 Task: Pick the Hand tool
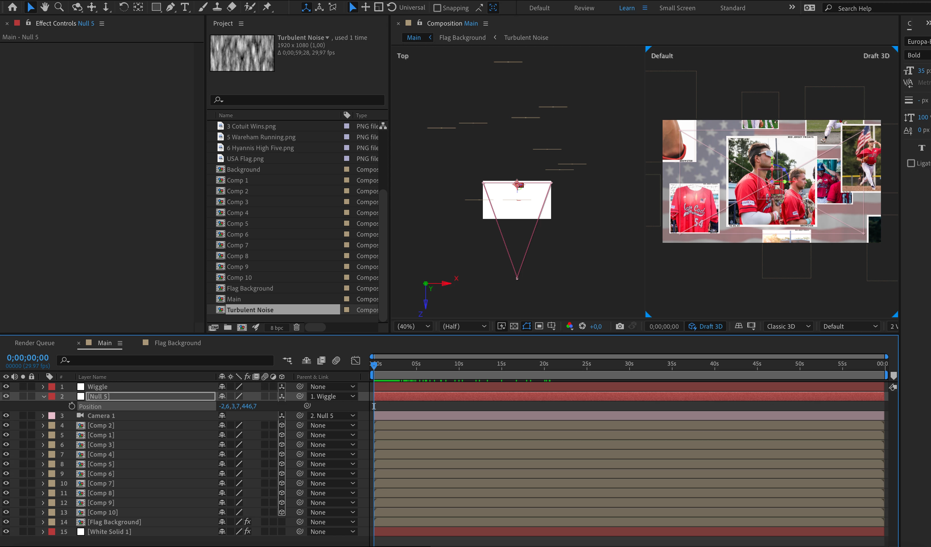(45, 7)
